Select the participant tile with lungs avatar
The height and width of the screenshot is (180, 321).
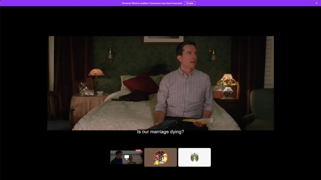tap(194, 157)
